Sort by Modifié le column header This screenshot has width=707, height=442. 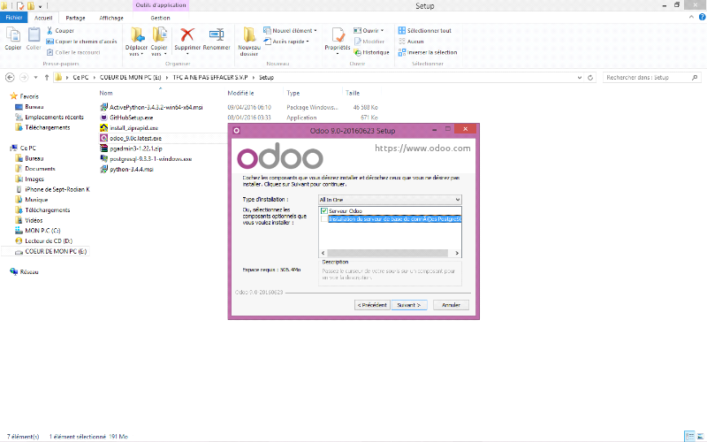tap(240, 93)
